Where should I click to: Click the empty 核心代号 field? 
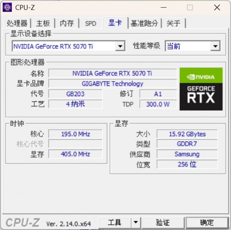tap(75, 144)
